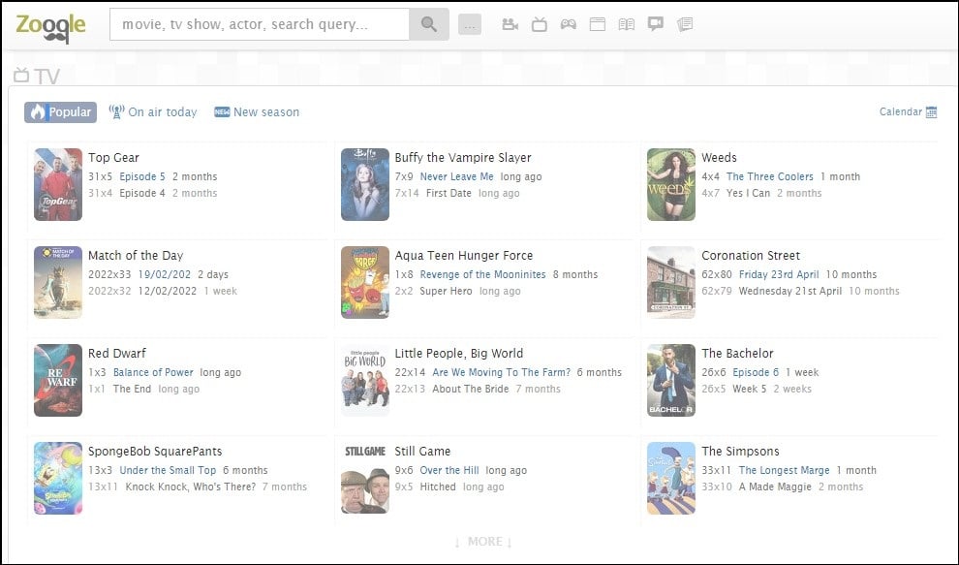
Task: Open The Bachelor poster thumbnail
Action: 671,380
